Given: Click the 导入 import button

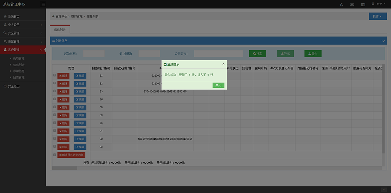Looking at the screenshot, I should tap(313, 53).
